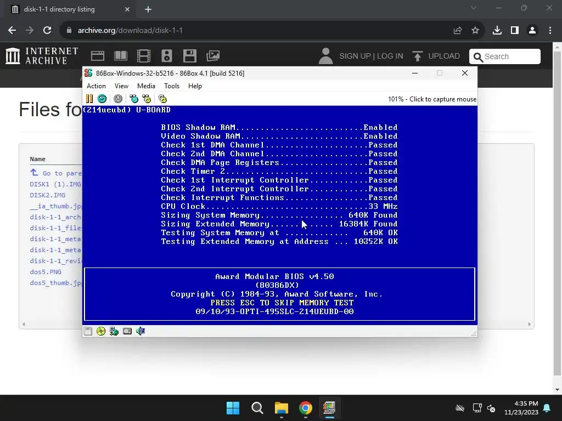Open the Help menu in 86Box
Image resolution: width=562 pixels, height=421 pixels.
pyautogui.click(x=195, y=86)
